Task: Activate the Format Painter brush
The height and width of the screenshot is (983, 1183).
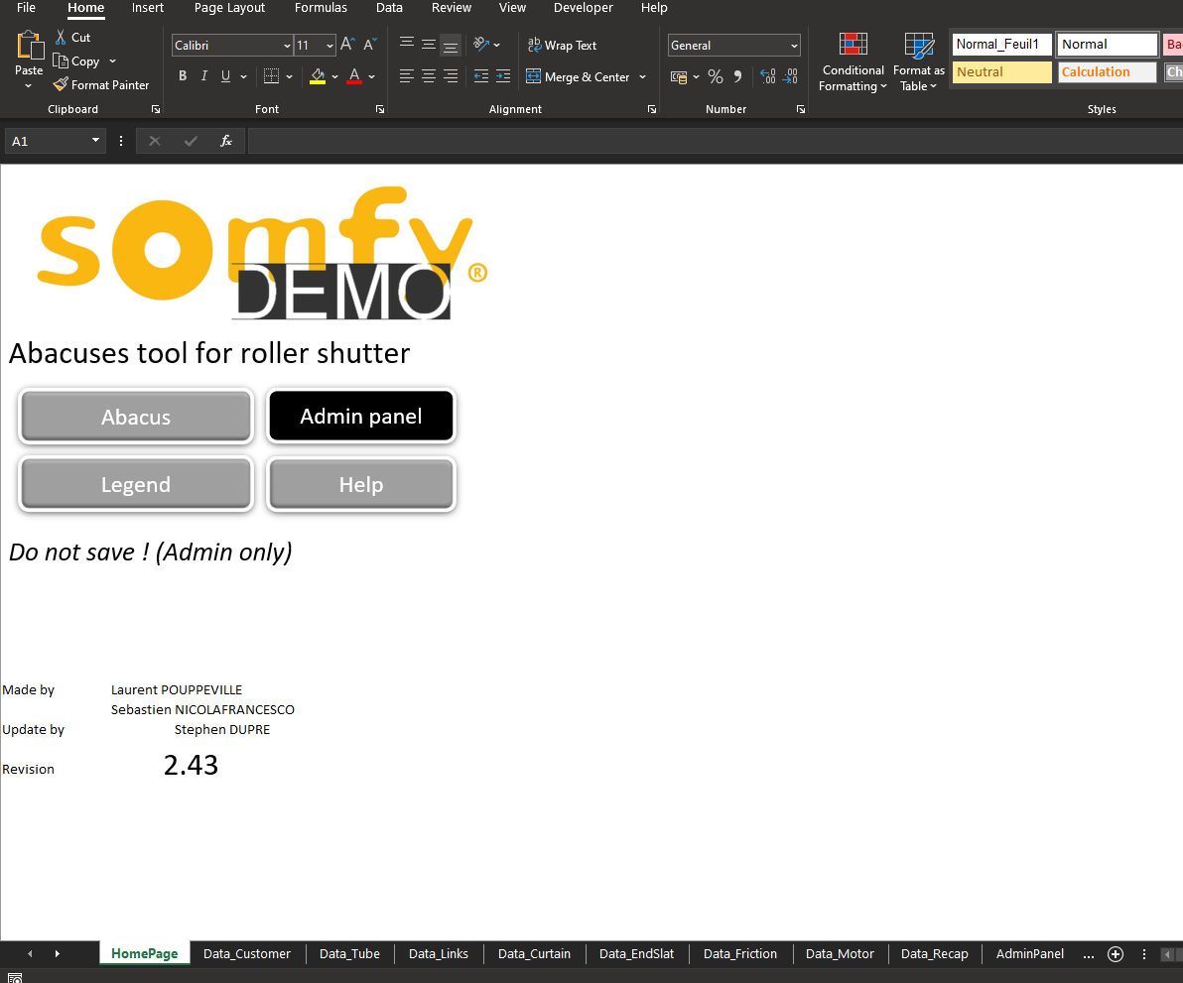Action: click(x=61, y=84)
